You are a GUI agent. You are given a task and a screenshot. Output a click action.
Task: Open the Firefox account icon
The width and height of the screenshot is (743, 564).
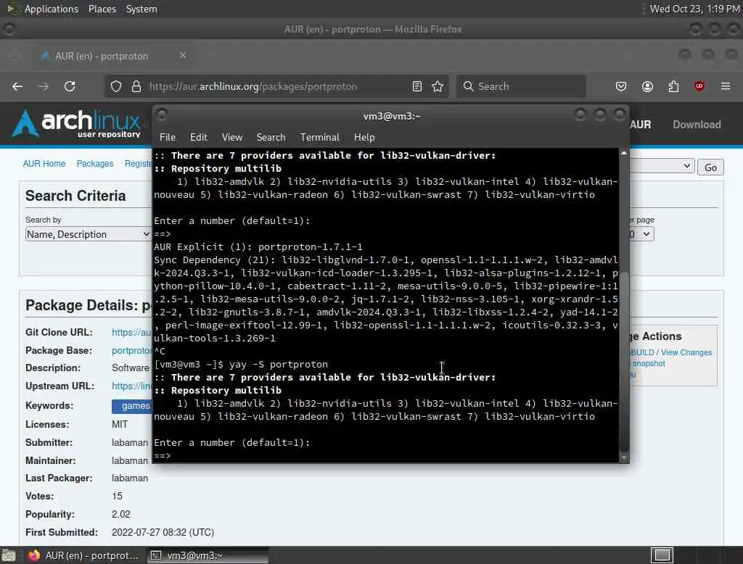[x=647, y=86]
